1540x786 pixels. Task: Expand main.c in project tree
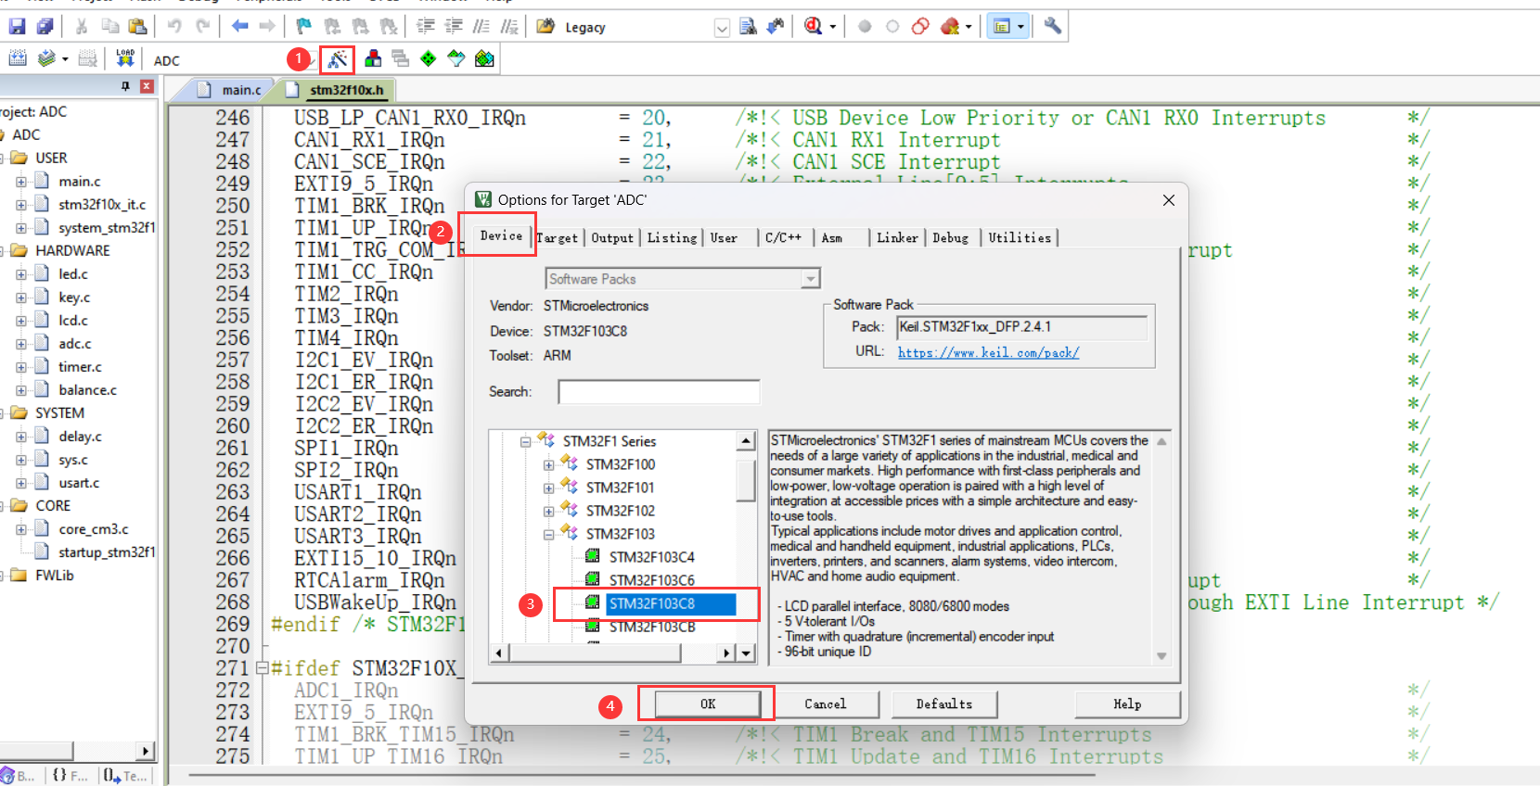tap(20, 182)
